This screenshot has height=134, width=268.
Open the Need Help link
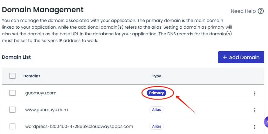tap(243, 11)
